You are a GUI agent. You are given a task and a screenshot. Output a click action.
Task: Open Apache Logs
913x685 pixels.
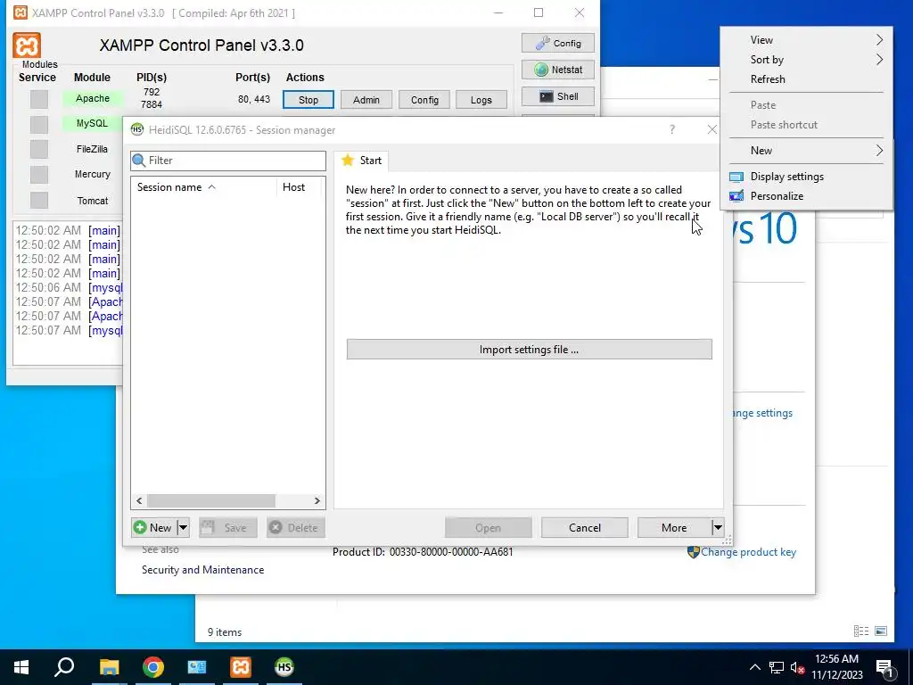481,100
